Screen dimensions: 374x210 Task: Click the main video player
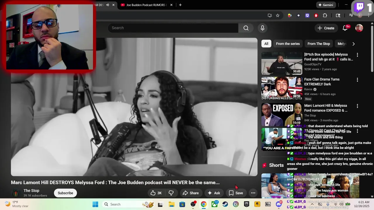pos(134,107)
